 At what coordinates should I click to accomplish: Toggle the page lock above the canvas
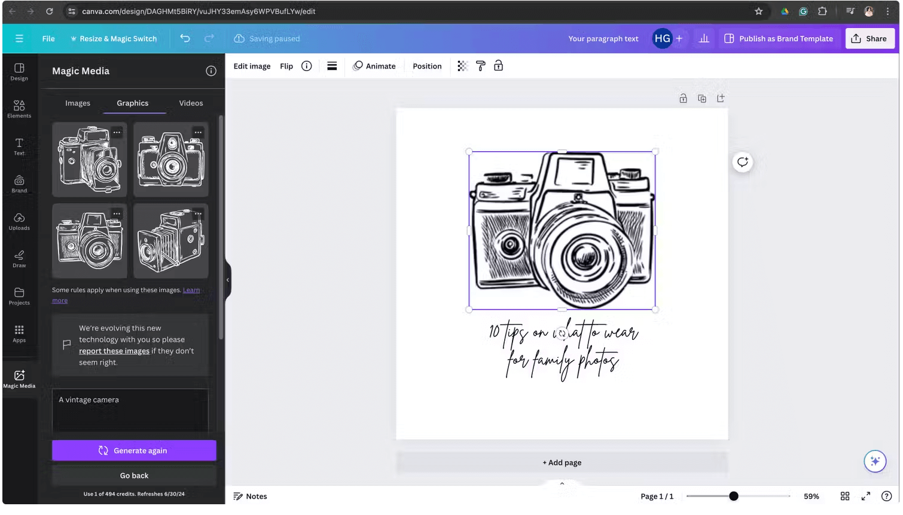(683, 98)
